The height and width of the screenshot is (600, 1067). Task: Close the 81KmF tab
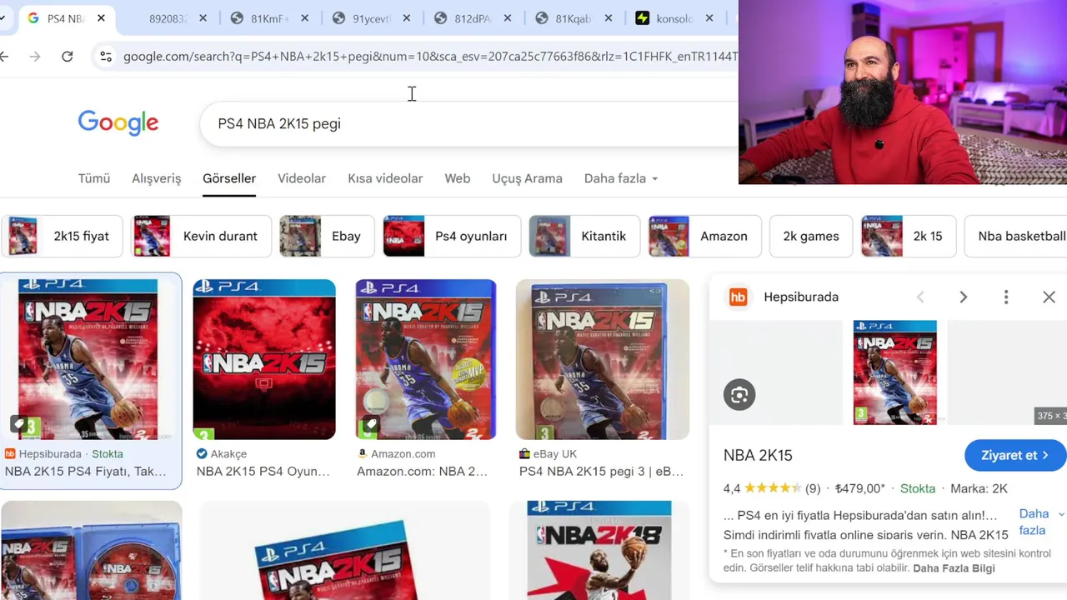(304, 18)
